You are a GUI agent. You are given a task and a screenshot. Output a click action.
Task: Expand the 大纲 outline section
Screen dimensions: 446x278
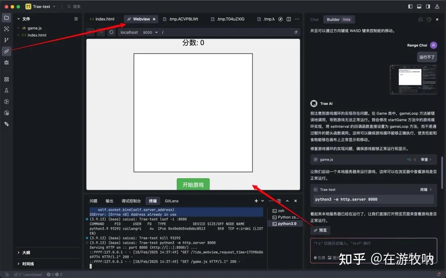[x=26, y=252]
